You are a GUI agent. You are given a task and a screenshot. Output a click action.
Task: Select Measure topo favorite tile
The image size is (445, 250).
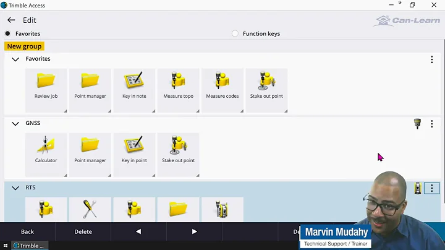(x=178, y=90)
